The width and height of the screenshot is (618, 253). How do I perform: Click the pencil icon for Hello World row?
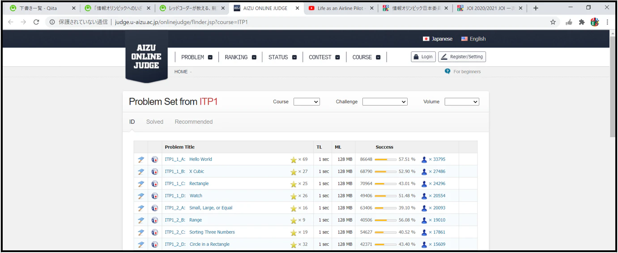[x=141, y=160]
